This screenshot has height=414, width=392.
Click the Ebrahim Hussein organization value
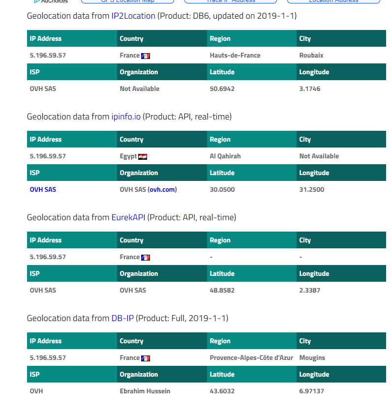coord(145,391)
